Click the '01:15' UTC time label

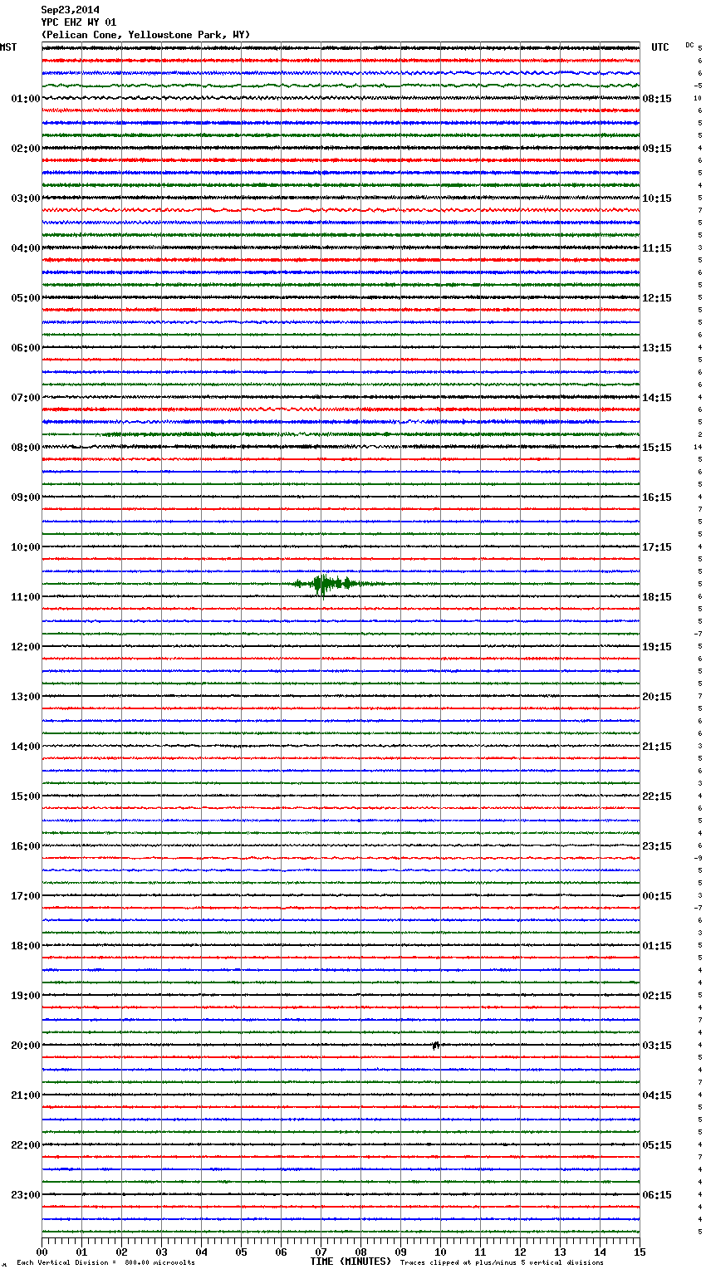point(657,946)
